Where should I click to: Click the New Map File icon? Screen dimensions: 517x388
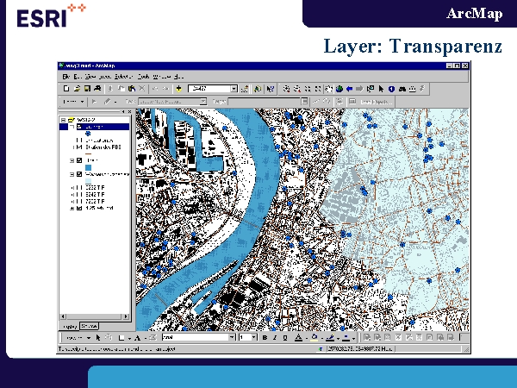tap(66, 88)
